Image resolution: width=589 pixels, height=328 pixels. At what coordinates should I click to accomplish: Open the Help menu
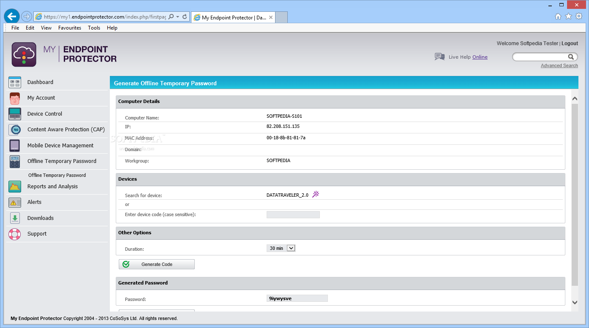point(112,28)
